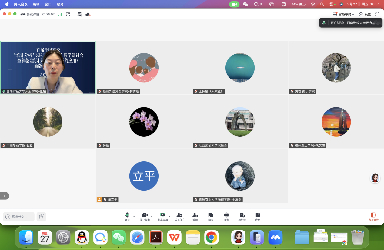
Task: Click the raise hand icon
Action: (41, 217)
